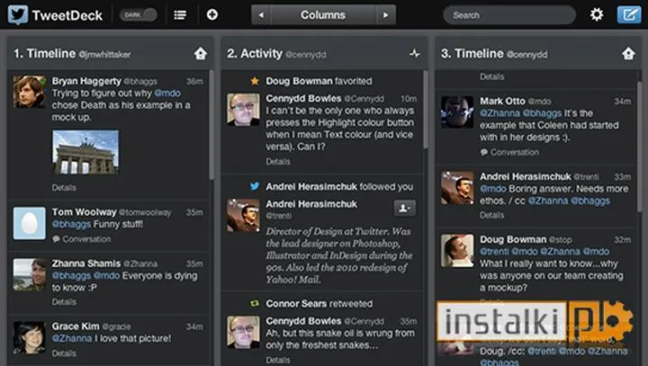Viewport: 648px width, 366px height.
Task: Open Details under snake oil tweet
Action: tap(278, 360)
